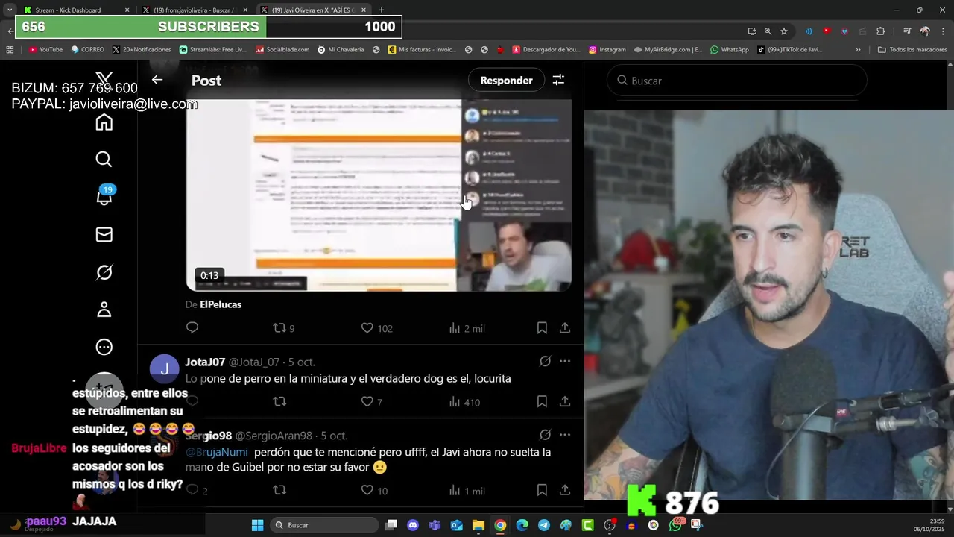Like the video post with 102 likes
The image size is (954, 537).
point(376,328)
